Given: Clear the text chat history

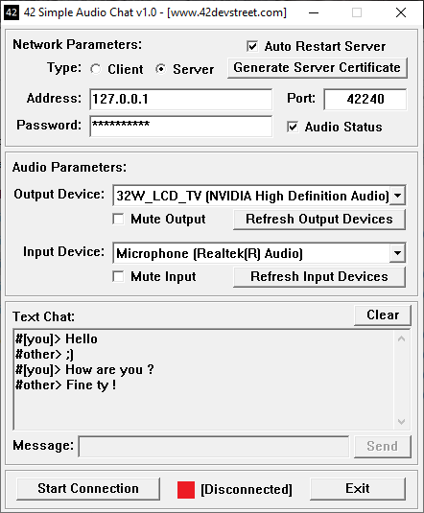Looking at the screenshot, I should (x=383, y=315).
